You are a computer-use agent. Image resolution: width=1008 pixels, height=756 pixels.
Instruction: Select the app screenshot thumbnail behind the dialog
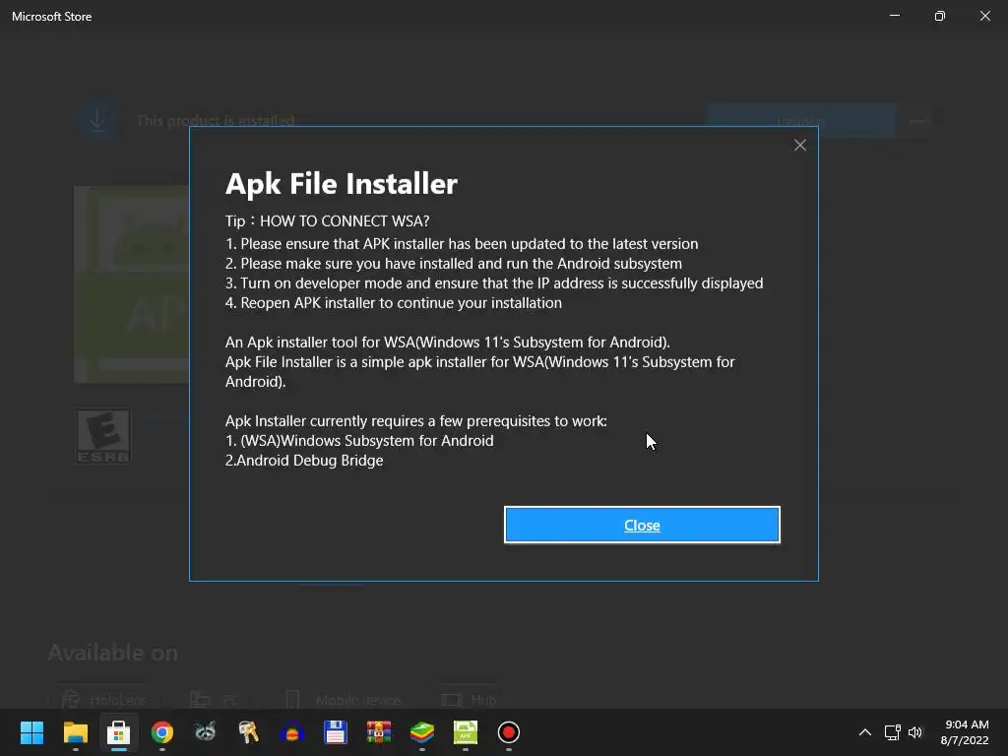coord(132,284)
